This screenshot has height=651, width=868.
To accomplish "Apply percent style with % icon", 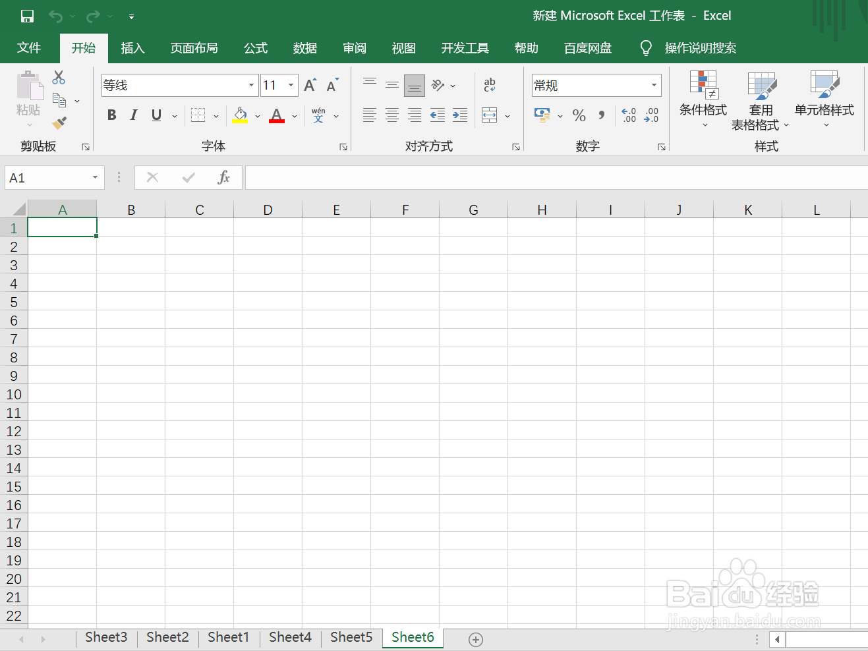I will click(579, 115).
